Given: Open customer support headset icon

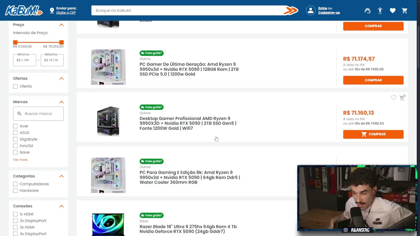Looking at the screenshot, I should click(367, 10).
